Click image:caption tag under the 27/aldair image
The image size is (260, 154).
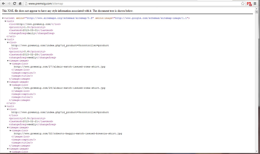point(24,73)
